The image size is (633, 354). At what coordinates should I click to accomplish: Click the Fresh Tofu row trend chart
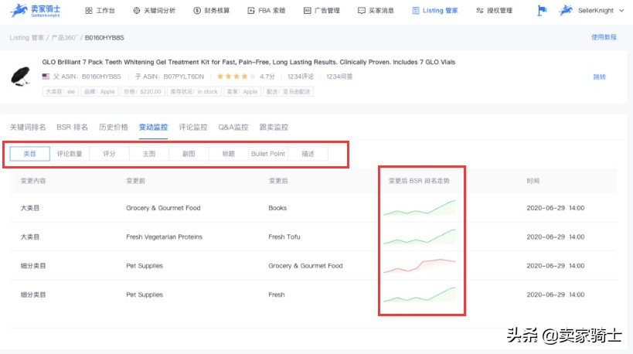[x=420, y=237]
